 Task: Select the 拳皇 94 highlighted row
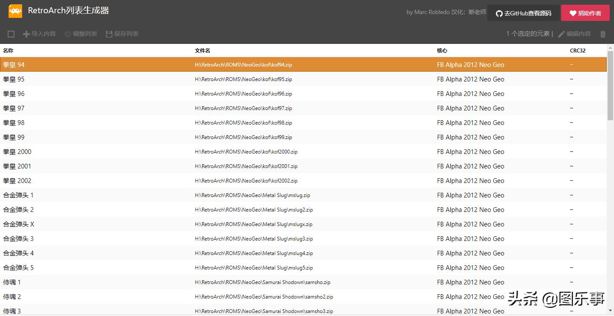(14, 65)
